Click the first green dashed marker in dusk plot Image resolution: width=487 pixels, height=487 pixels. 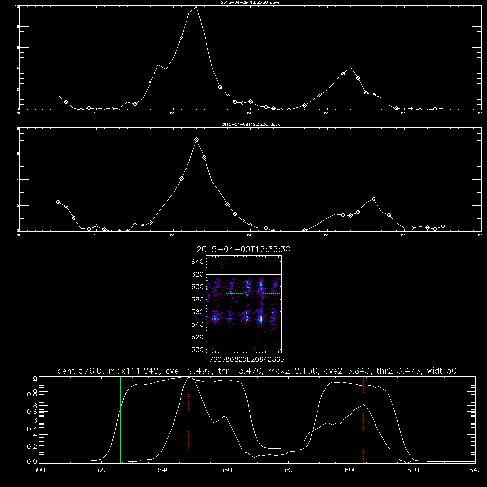155,179
